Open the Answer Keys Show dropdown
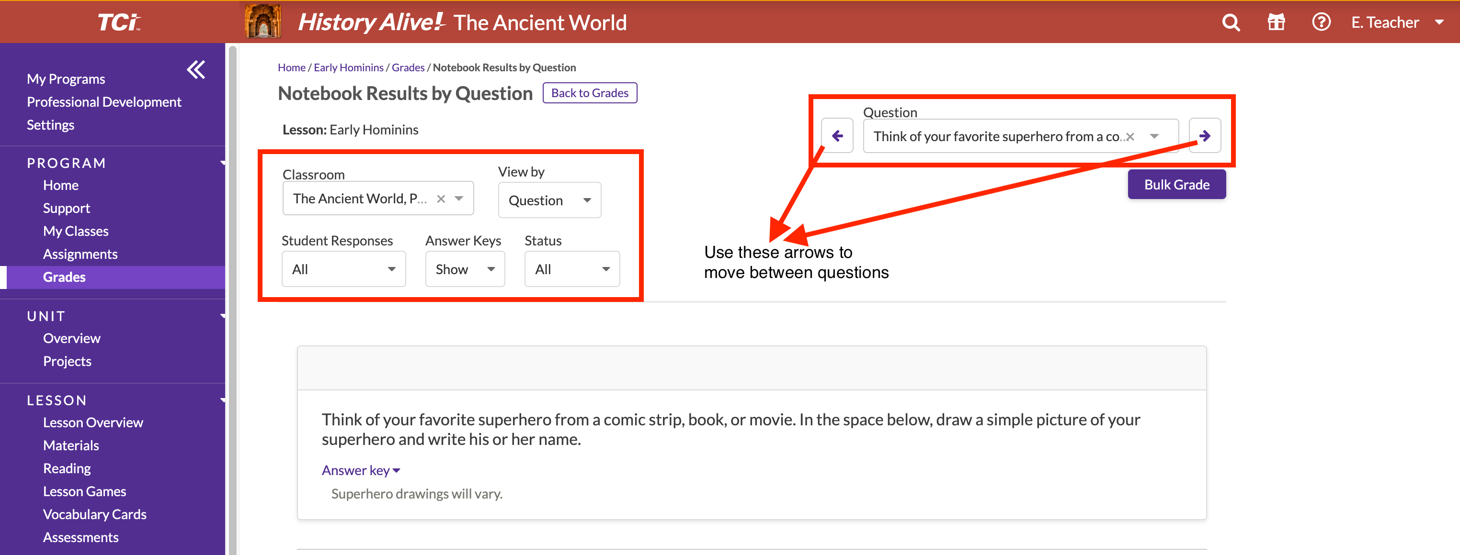Viewport: 1460px width, 555px height. tap(465, 269)
